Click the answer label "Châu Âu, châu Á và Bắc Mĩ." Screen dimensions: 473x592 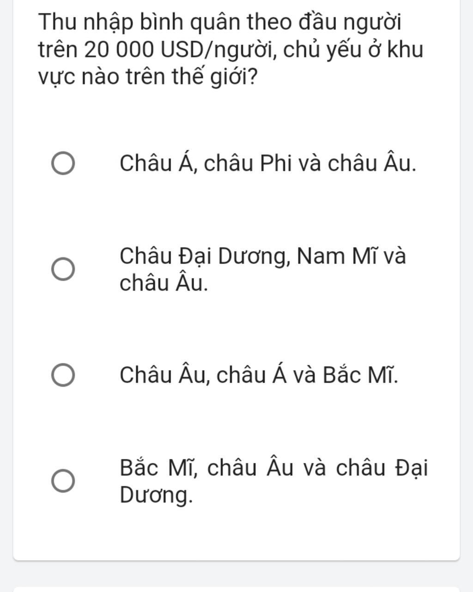click(258, 375)
